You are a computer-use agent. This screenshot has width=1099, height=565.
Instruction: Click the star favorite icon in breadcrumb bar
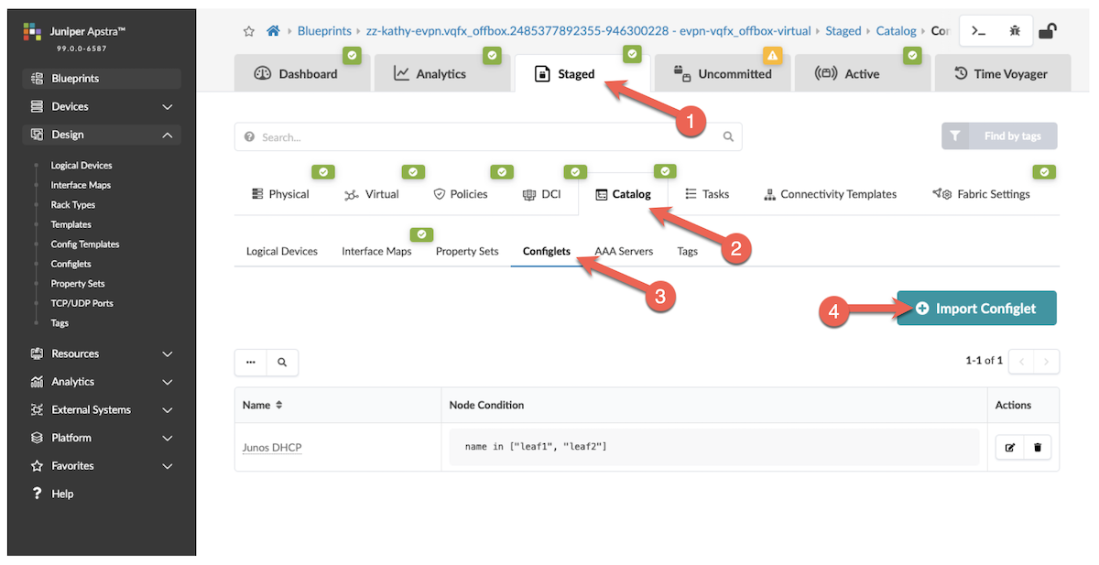click(247, 29)
